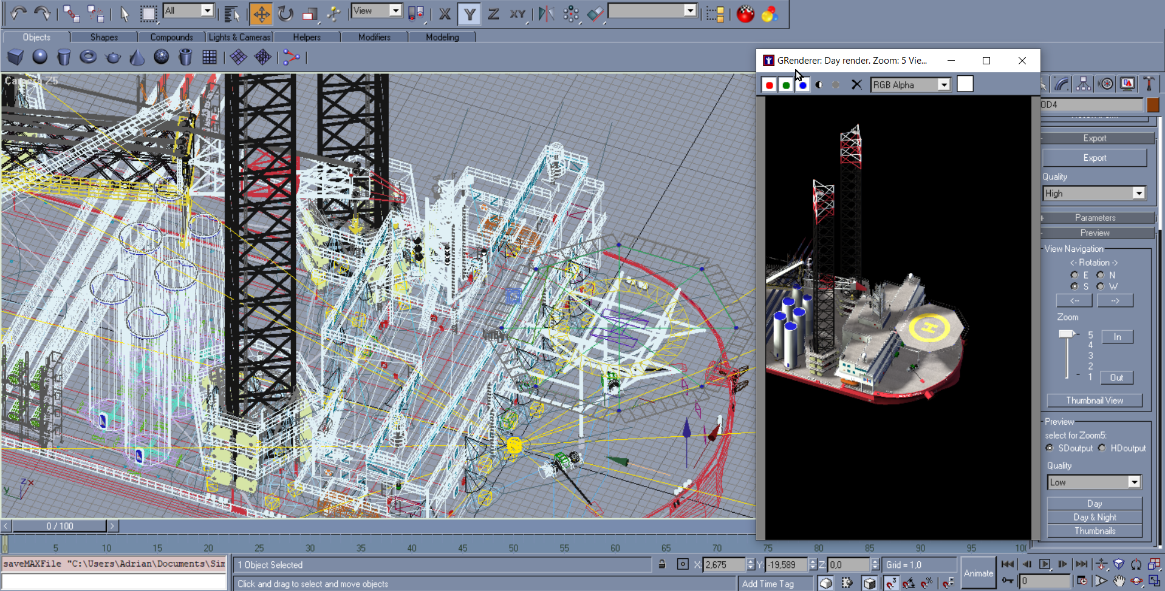The image size is (1165, 591).
Task: Activate the Select and Link tool
Action: coord(71,13)
